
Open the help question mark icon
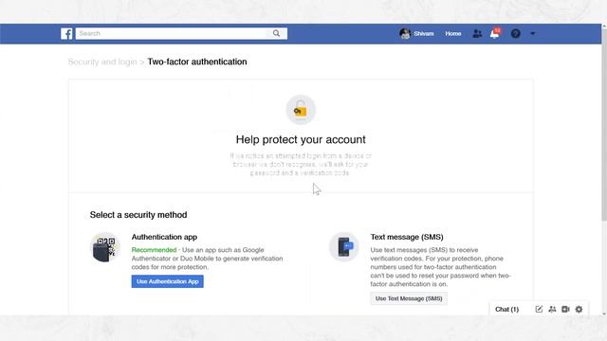(x=515, y=34)
